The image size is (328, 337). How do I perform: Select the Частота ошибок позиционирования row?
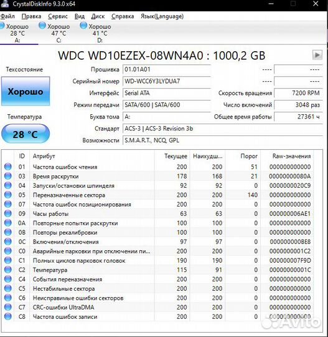(x=157, y=204)
